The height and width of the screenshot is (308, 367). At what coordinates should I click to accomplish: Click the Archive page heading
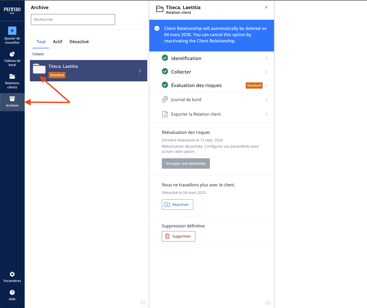[40, 7]
